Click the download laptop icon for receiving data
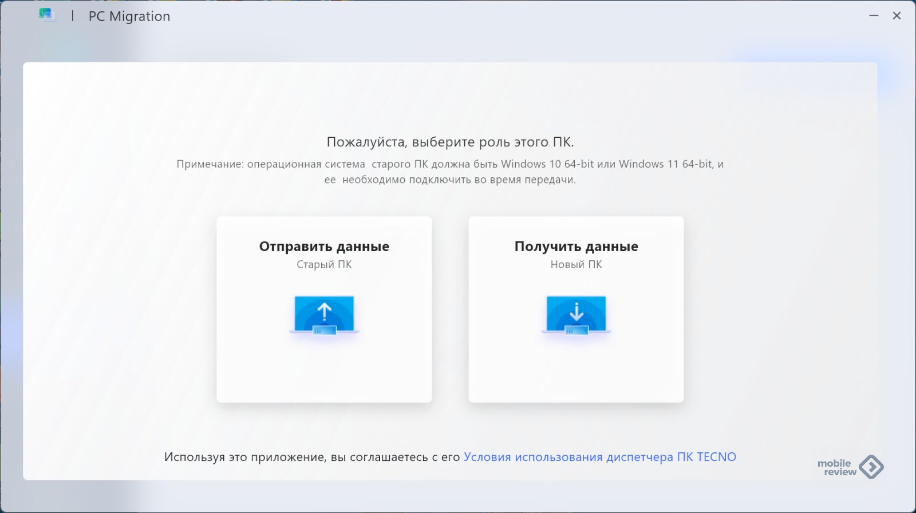The image size is (916, 513). pyautogui.click(x=576, y=314)
